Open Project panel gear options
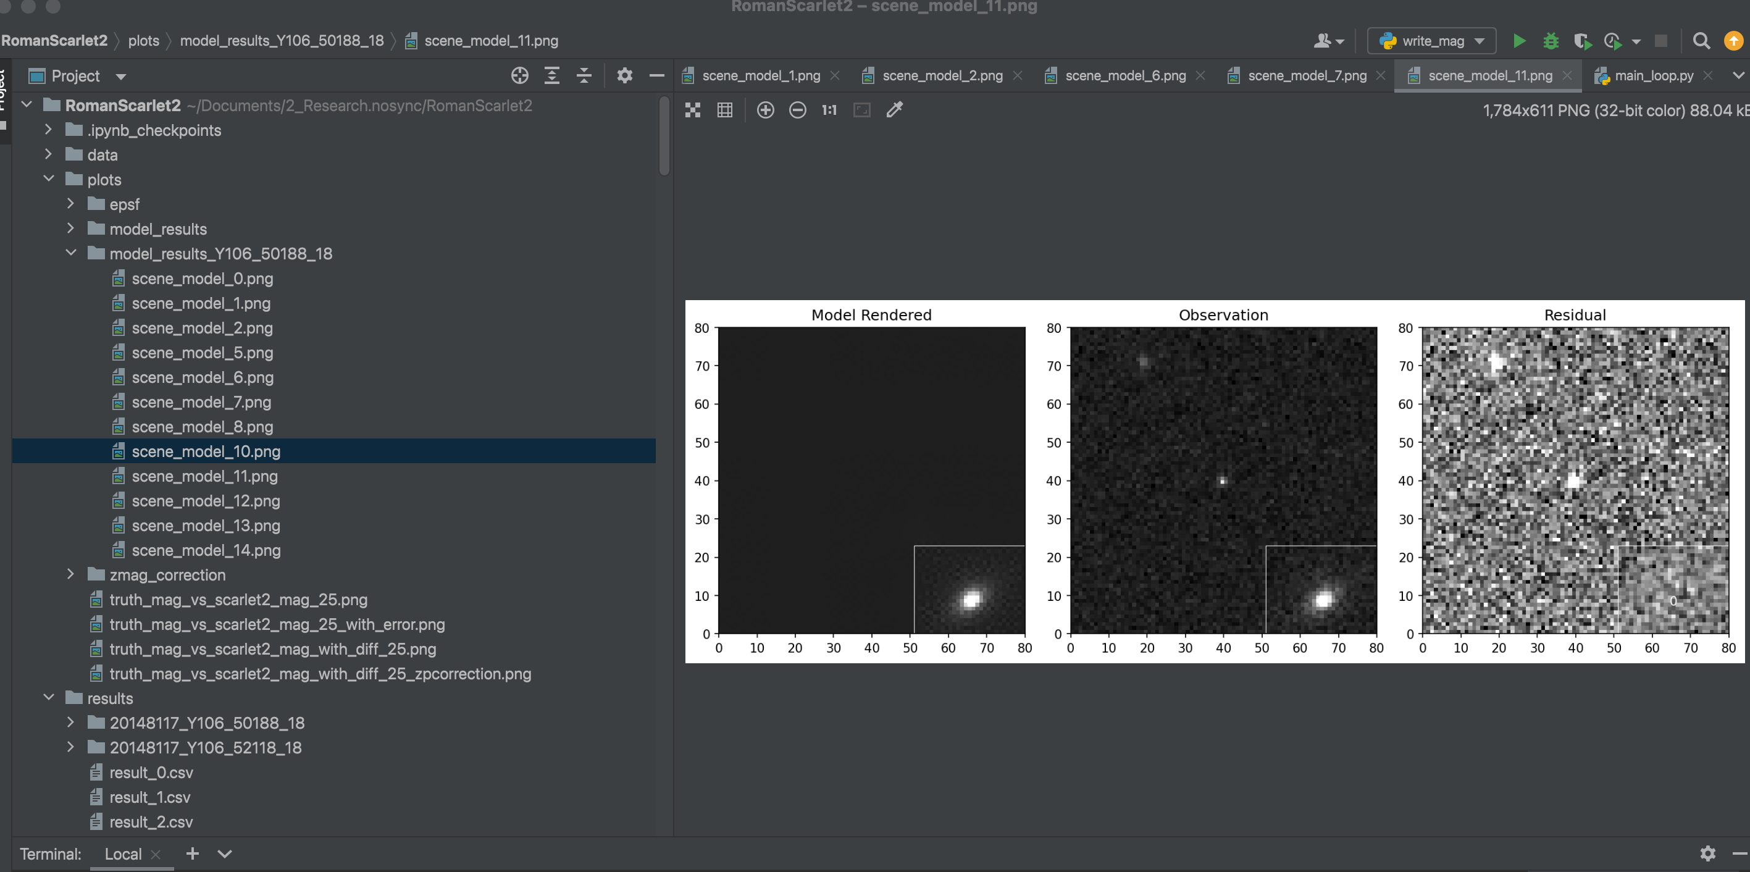The width and height of the screenshot is (1750, 872). [624, 75]
